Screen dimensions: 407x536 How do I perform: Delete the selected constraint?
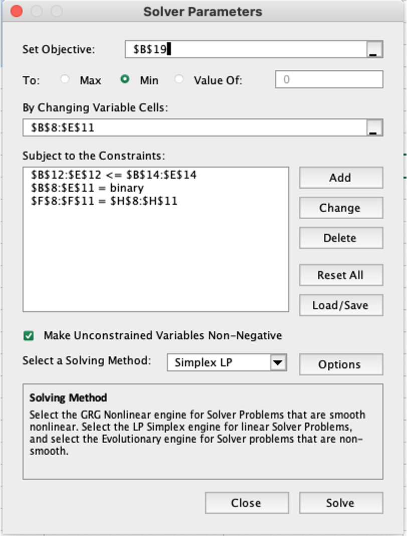(340, 238)
